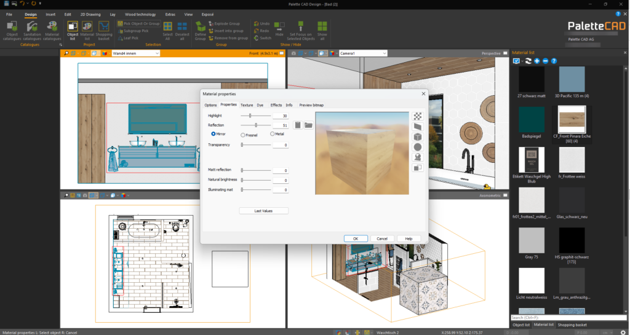Click the Last Values button

click(x=263, y=211)
